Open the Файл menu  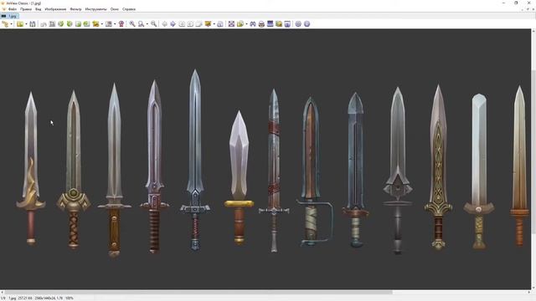click(x=13, y=9)
